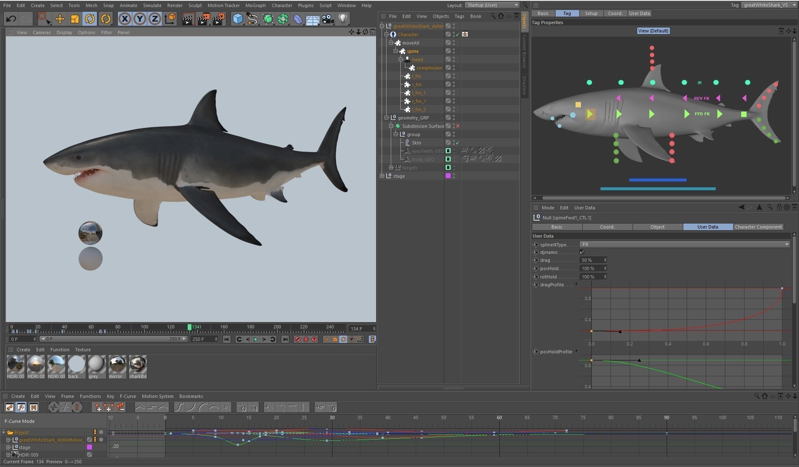Add a Light object
The height and width of the screenshot is (467, 799).
[x=342, y=19]
